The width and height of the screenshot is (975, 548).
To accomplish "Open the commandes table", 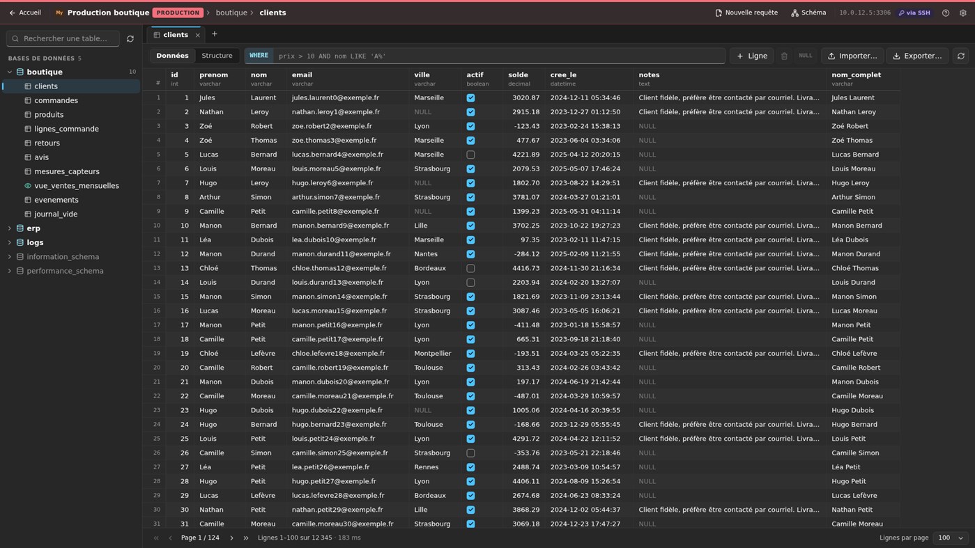I will [56, 100].
